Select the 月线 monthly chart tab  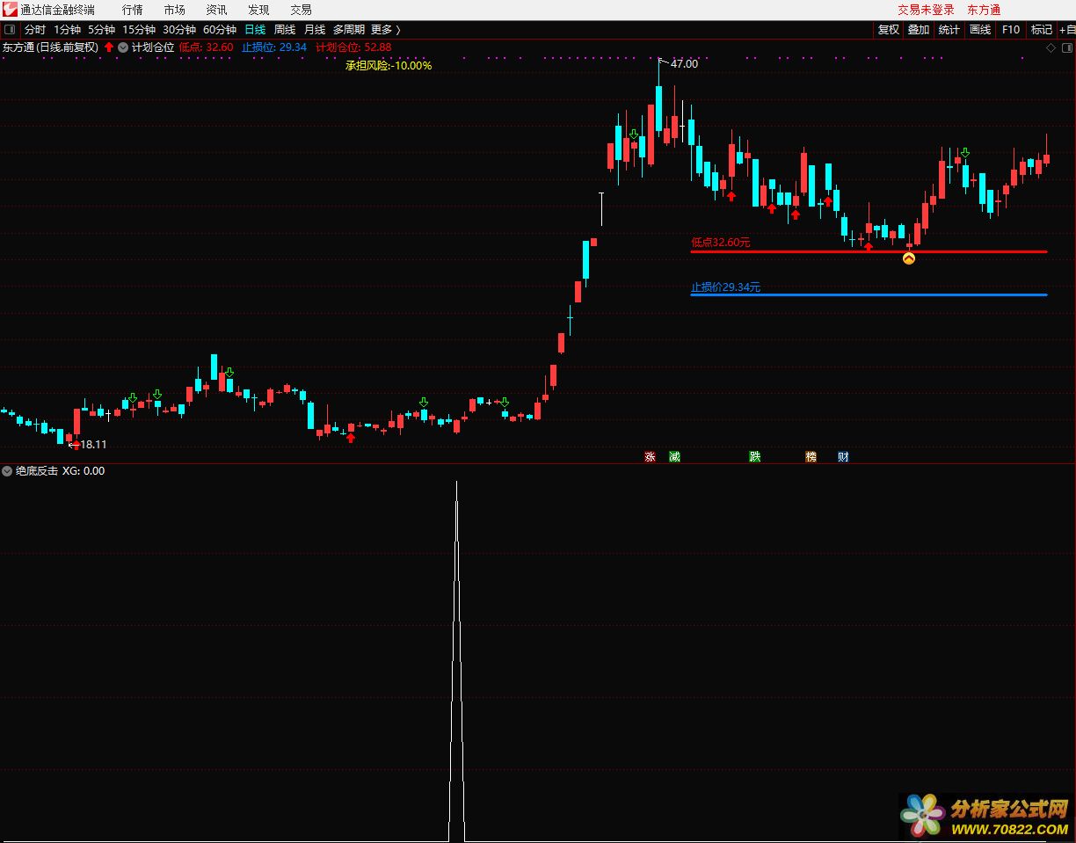pyautogui.click(x=315, y=30)
